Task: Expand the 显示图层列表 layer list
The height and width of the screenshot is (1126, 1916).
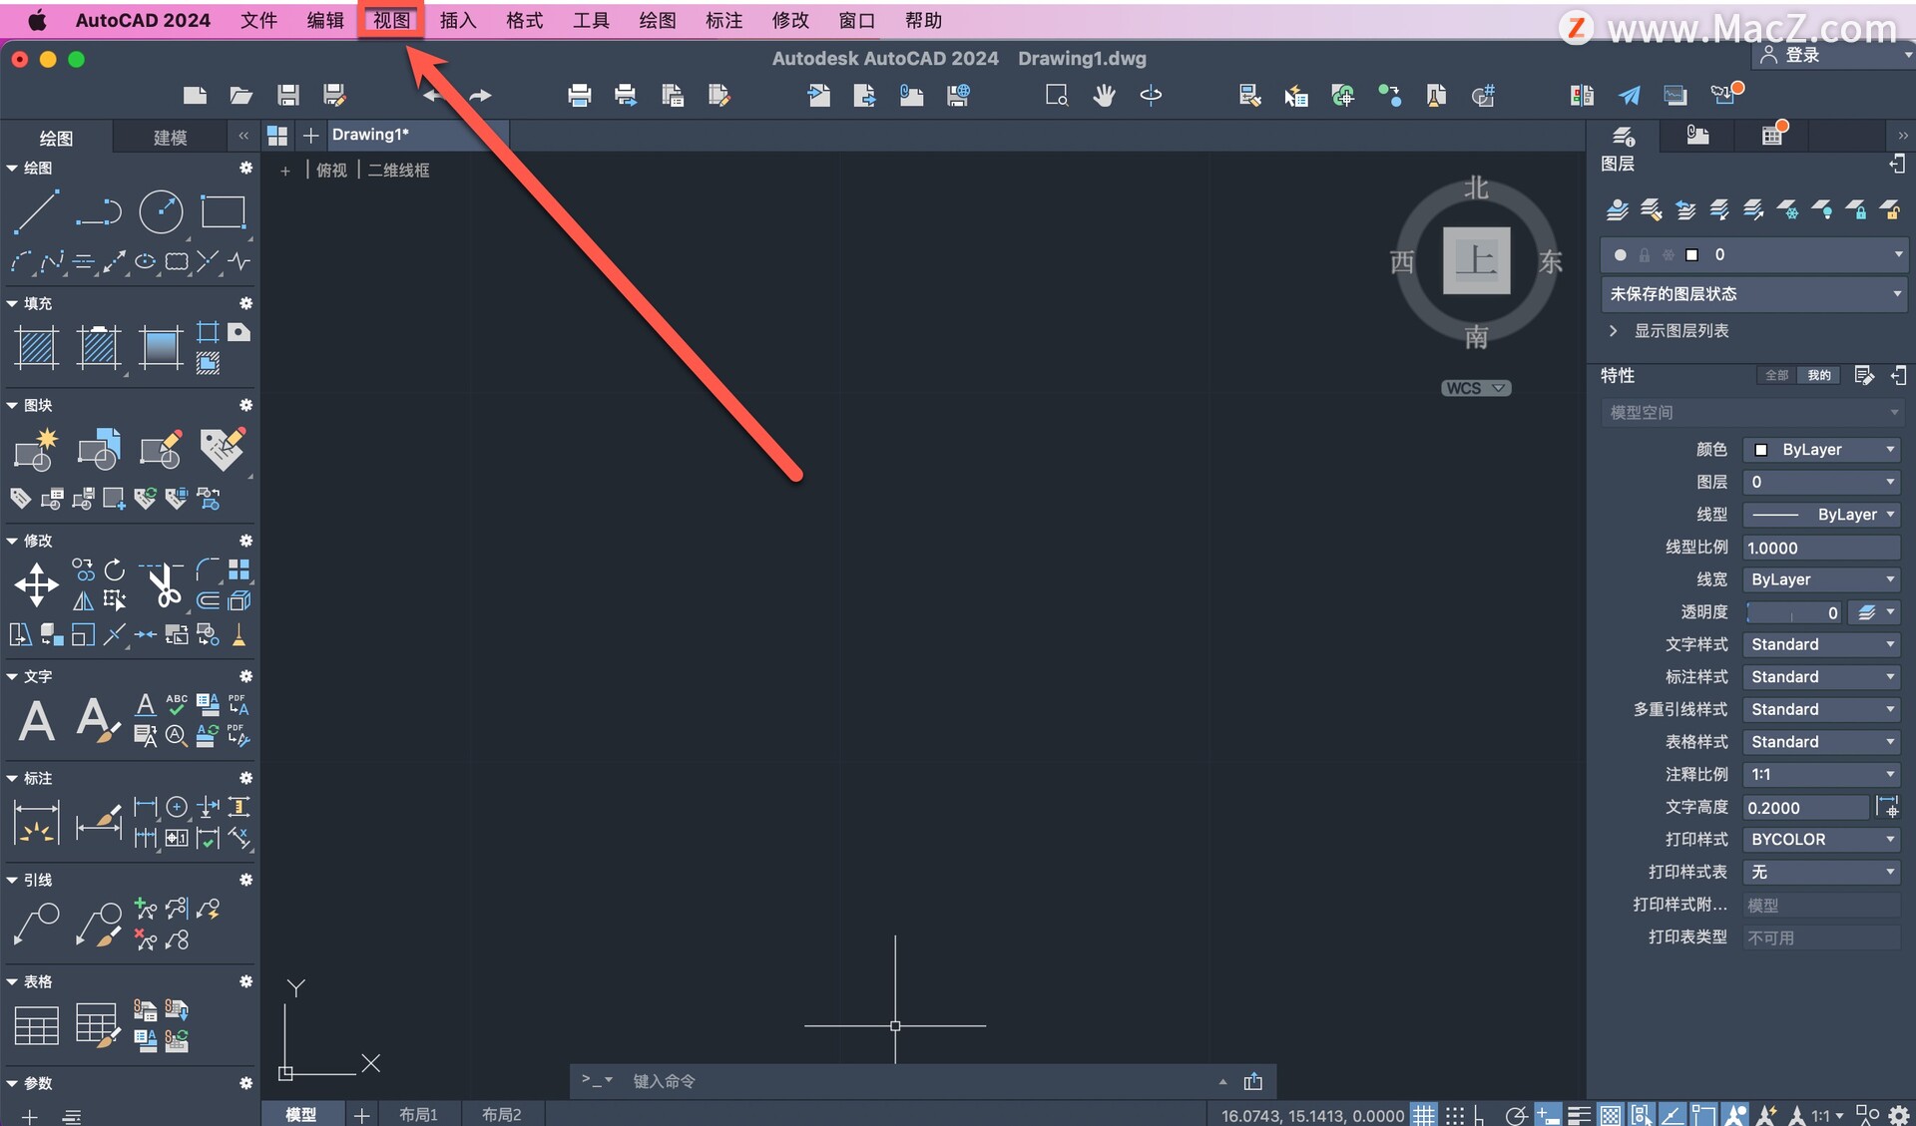Action: (1680, 330)
